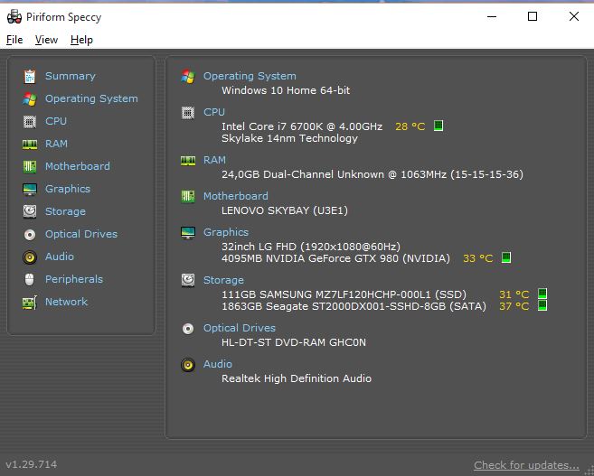Click the CPU heading link in summary

[214, 112]
